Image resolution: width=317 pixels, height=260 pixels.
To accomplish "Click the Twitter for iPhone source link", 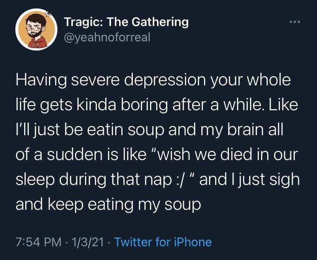I will (163, 242).
